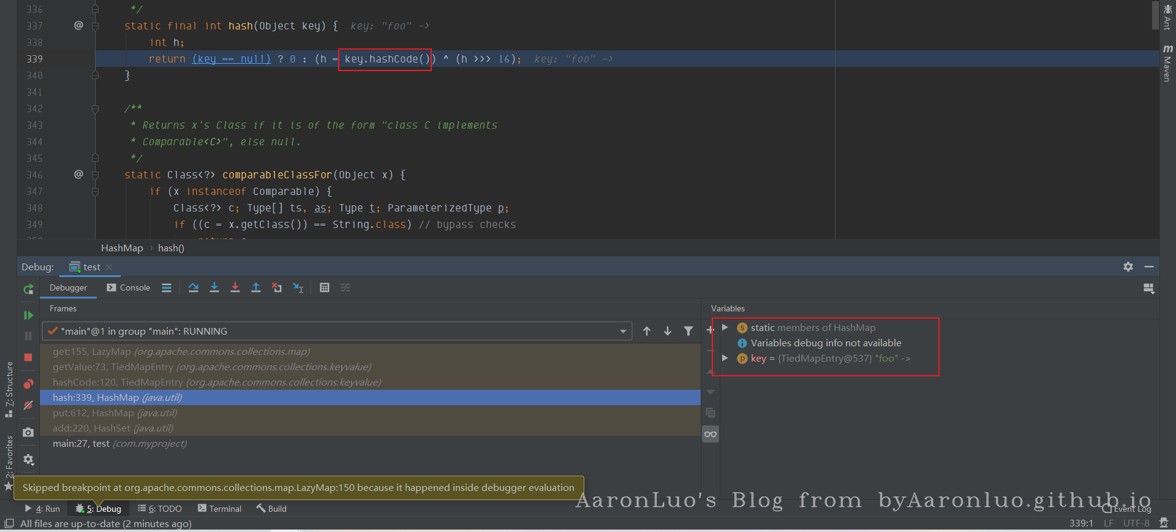Switch to the Console tab
Viewport: 1176px width, 532px height.
[x=129, y=287]
